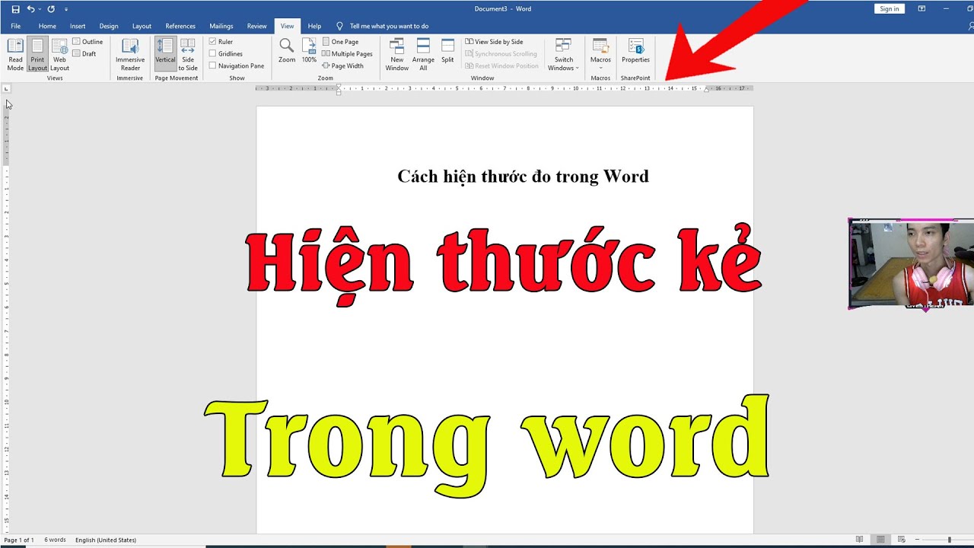This screenshot has width=974, height=548.
Task: Open the Switch Windows dropdown
Action: pos(564,55)
